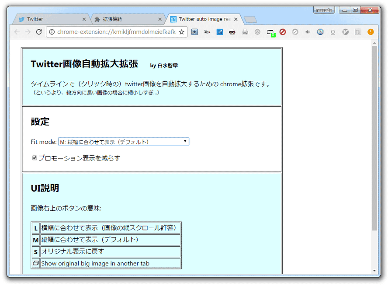
Task: Click the red prohibition blocker icon
Action: coord(283,31)
